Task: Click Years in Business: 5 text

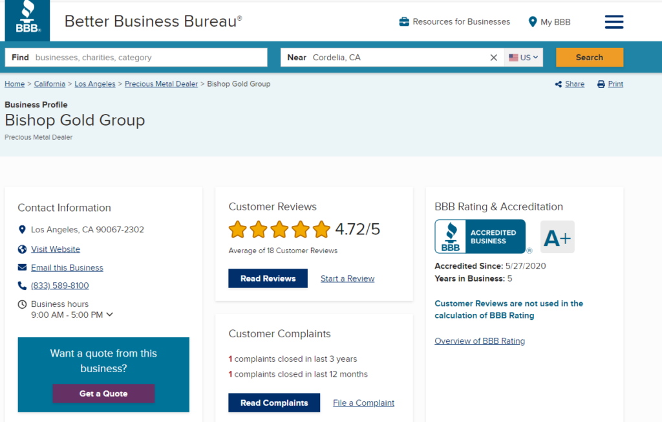Action: [473, 279]
